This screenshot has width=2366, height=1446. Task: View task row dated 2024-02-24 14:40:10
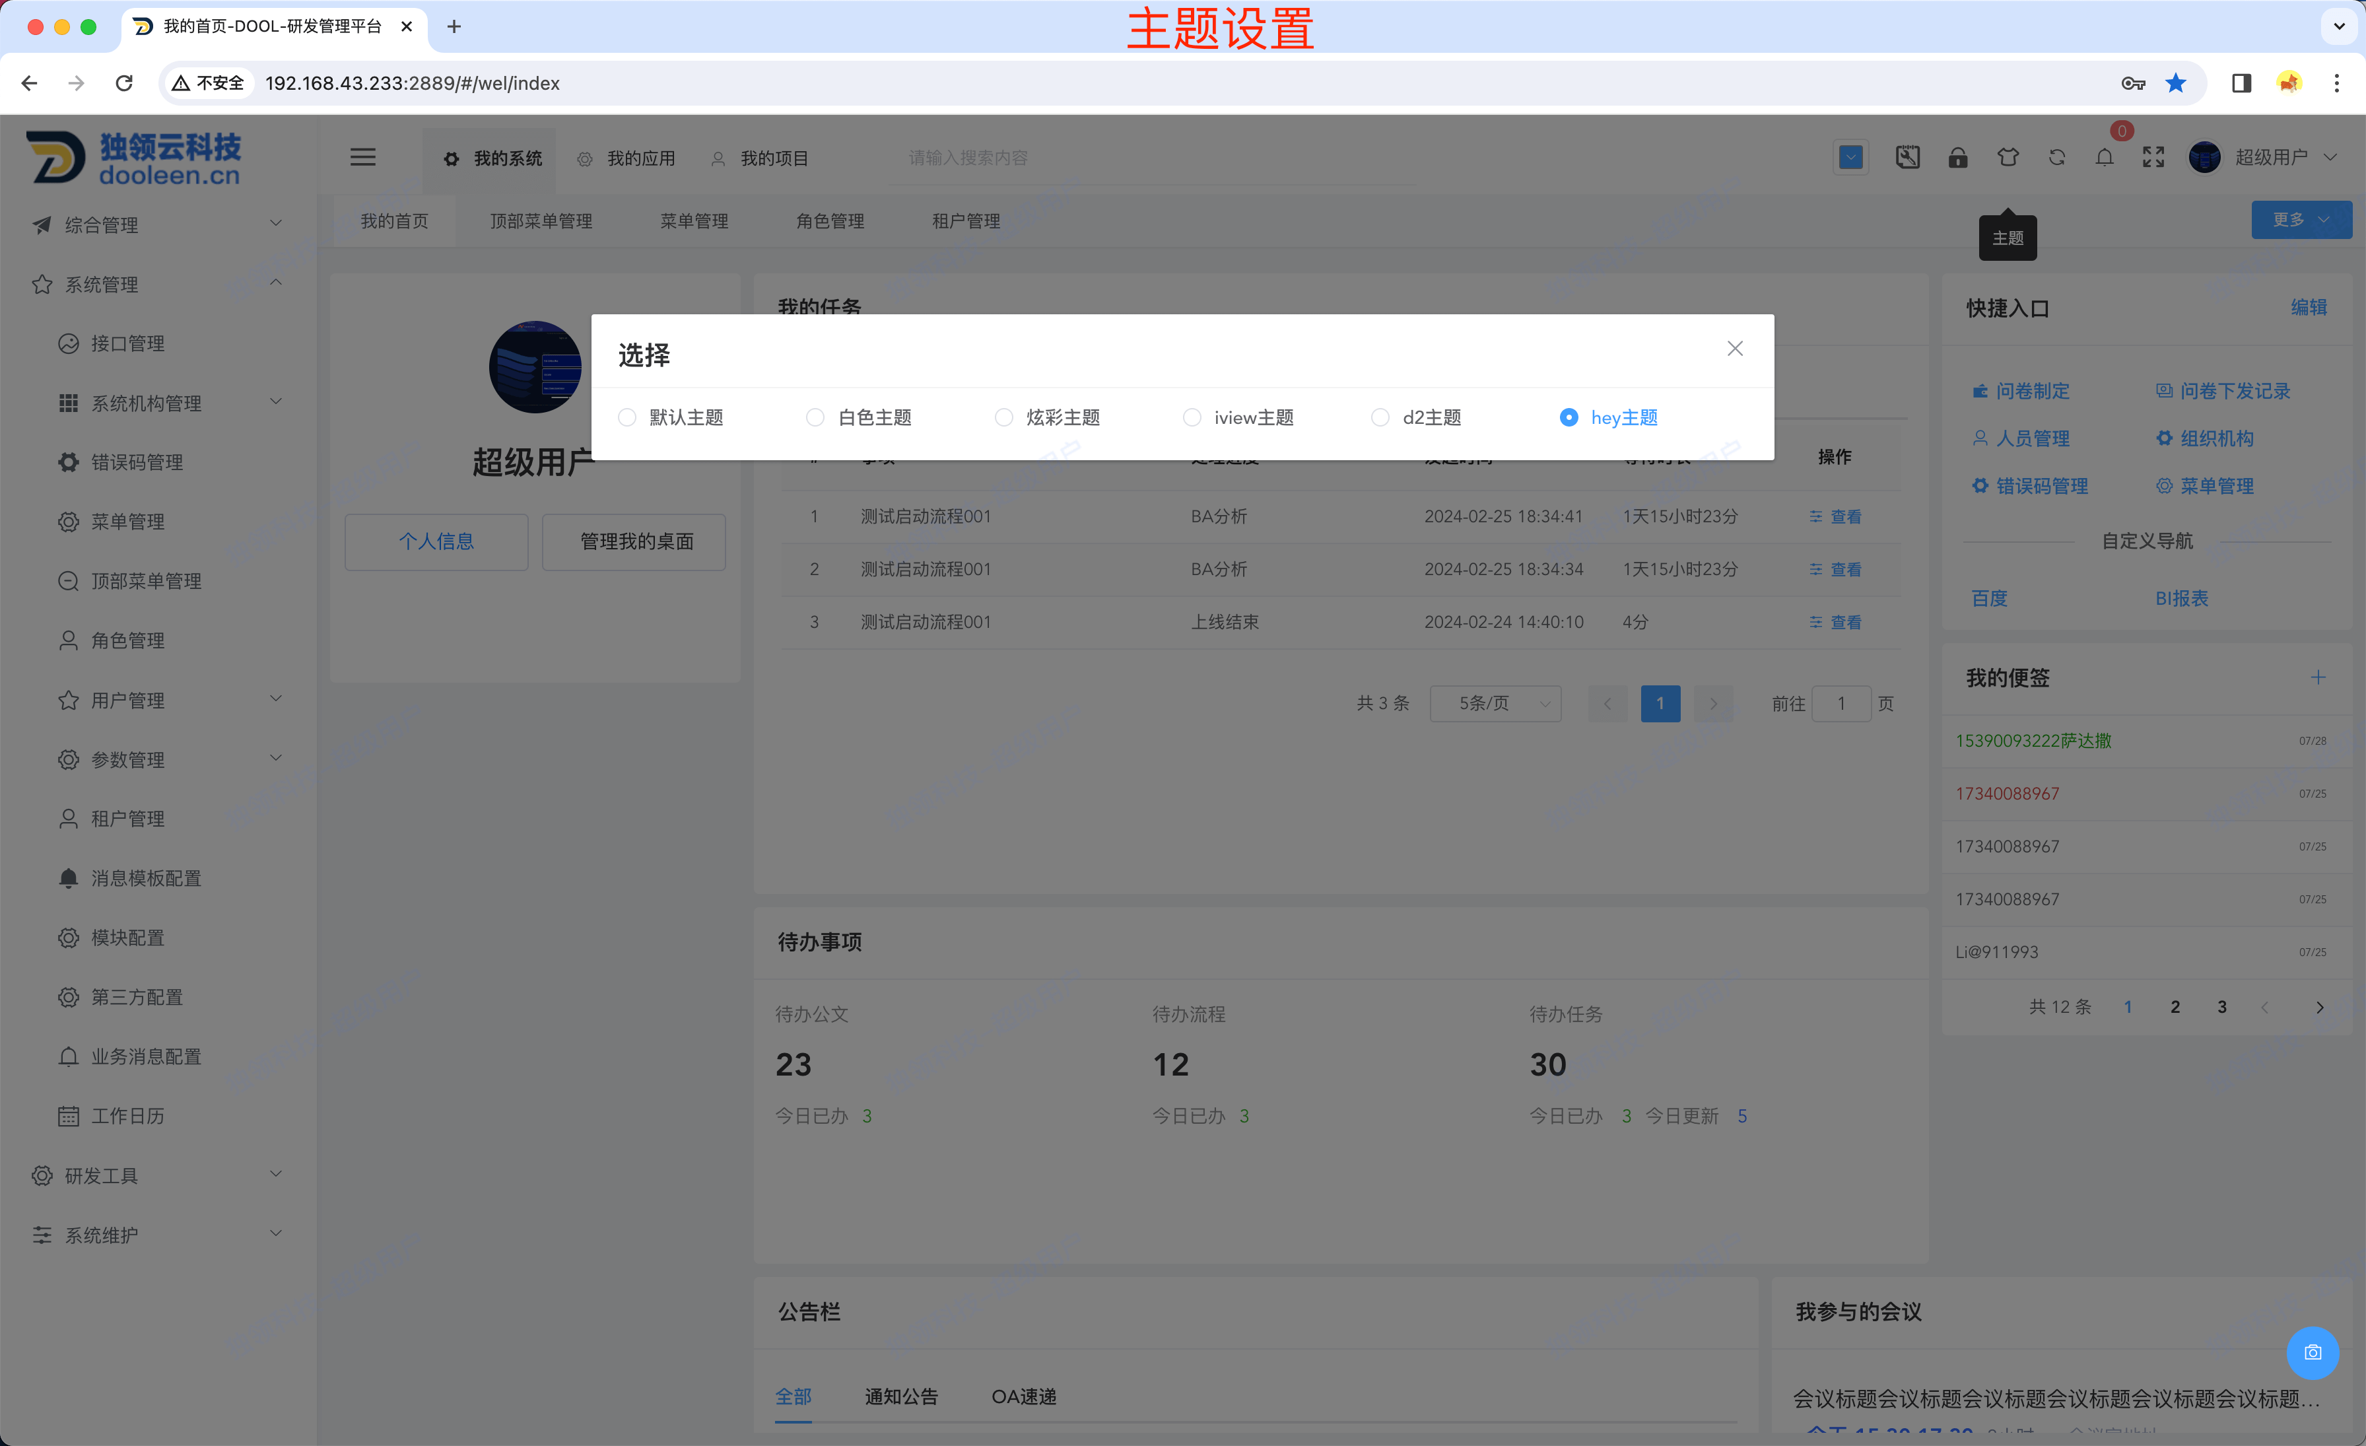pos(1835,622)
